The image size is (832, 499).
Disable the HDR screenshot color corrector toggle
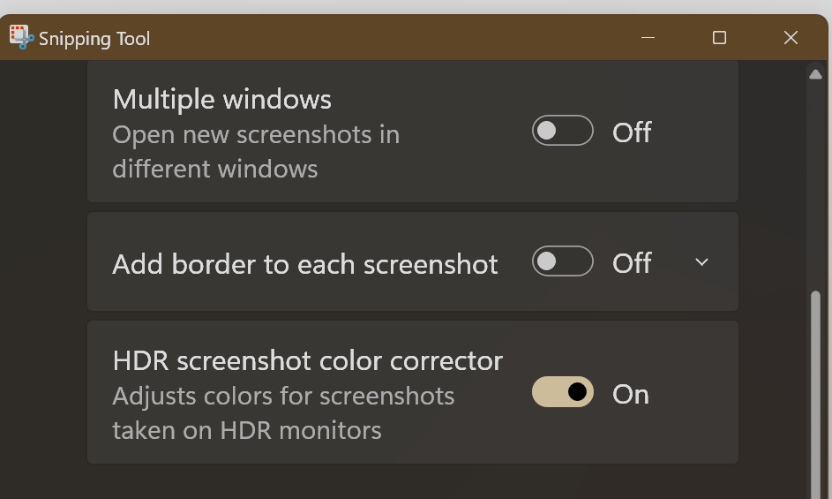(562, 391)
